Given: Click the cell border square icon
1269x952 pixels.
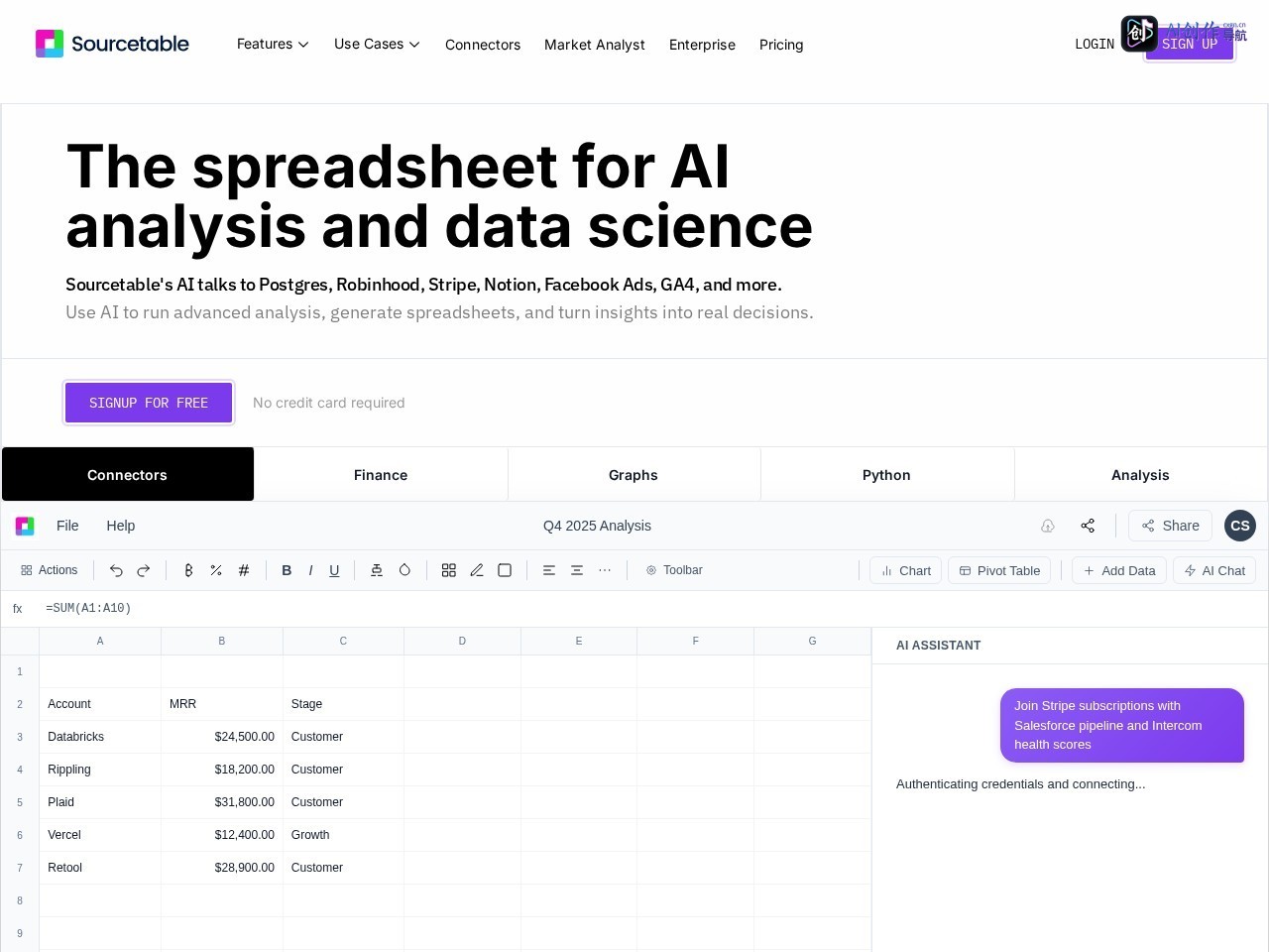Looking at the screenshot, I should tap(505, 570).
